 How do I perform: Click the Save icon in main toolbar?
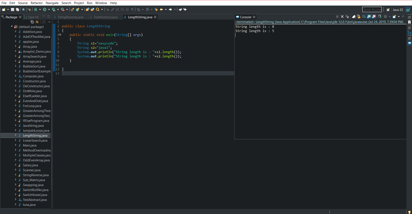tap(12, 9)
